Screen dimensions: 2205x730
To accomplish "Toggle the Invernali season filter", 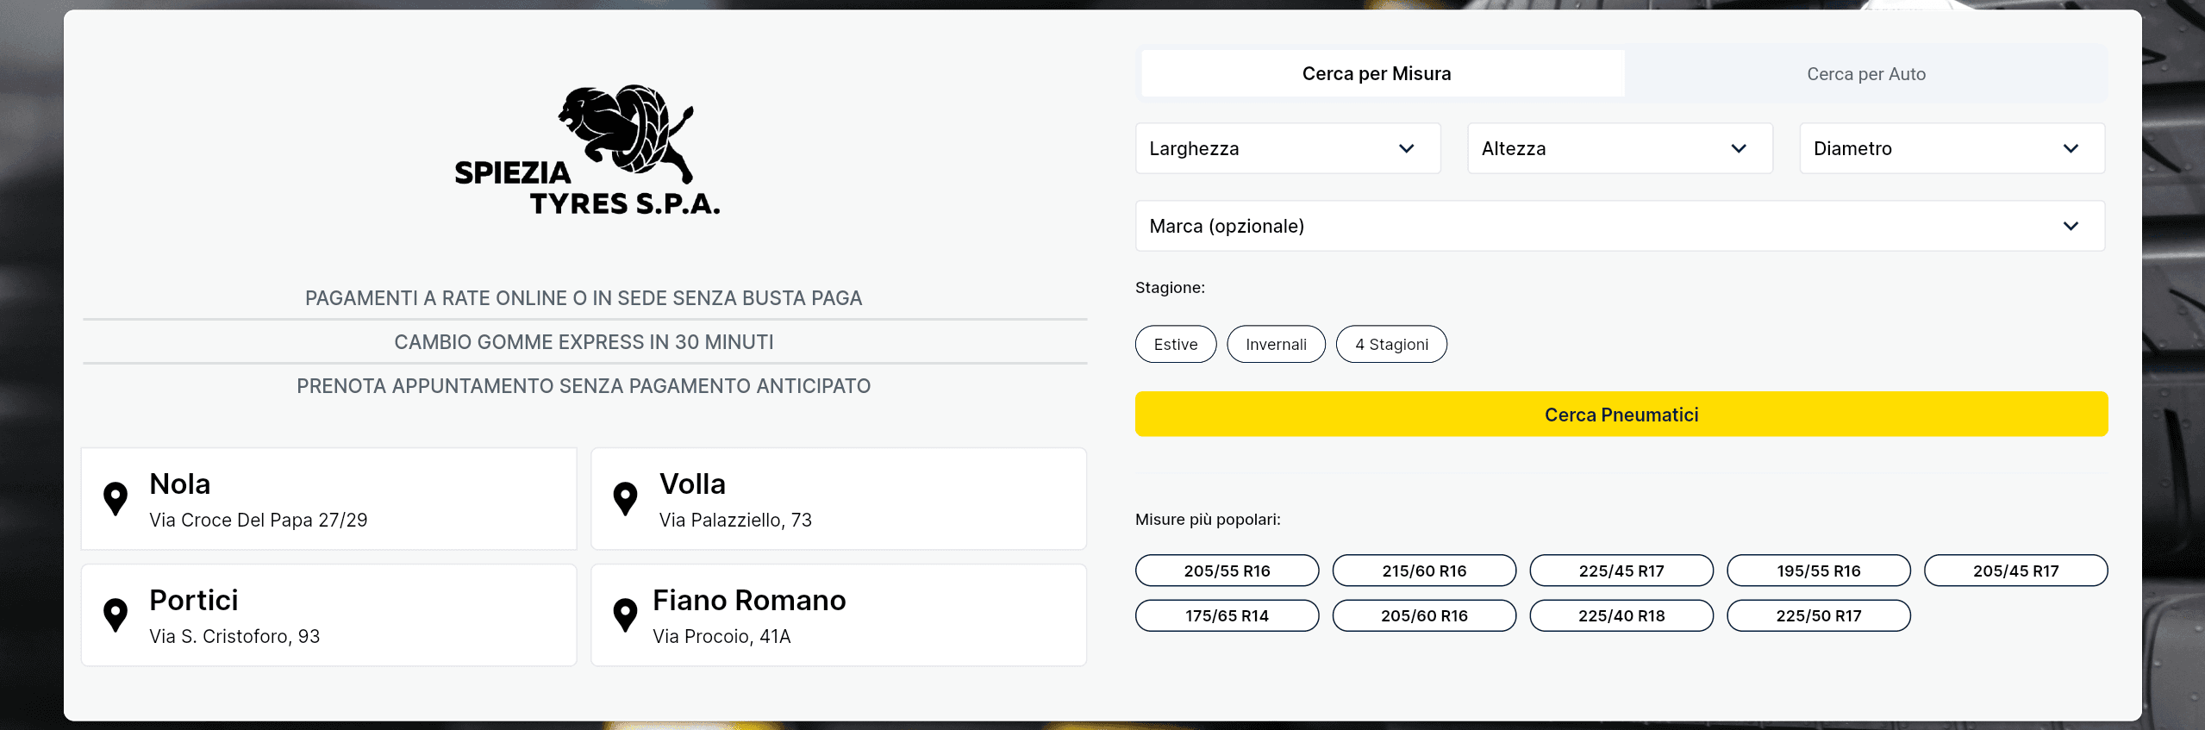I will point(1276,345).
